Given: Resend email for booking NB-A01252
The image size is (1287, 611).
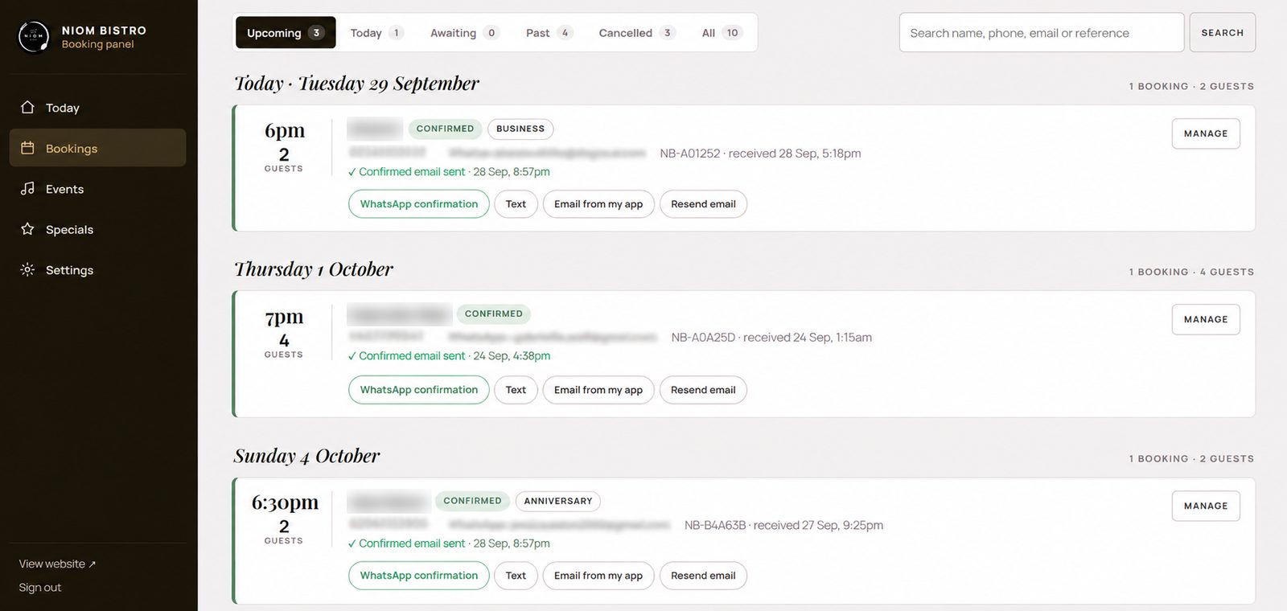Looking at the screenshot, I should [703, 204].
